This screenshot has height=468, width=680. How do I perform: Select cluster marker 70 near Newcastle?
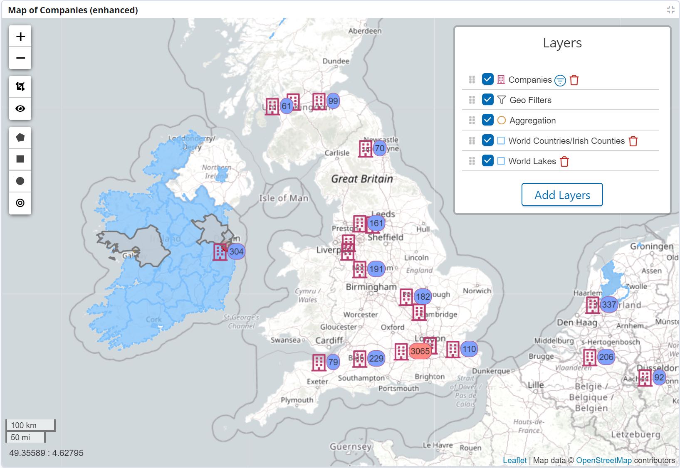click(379, 148)
